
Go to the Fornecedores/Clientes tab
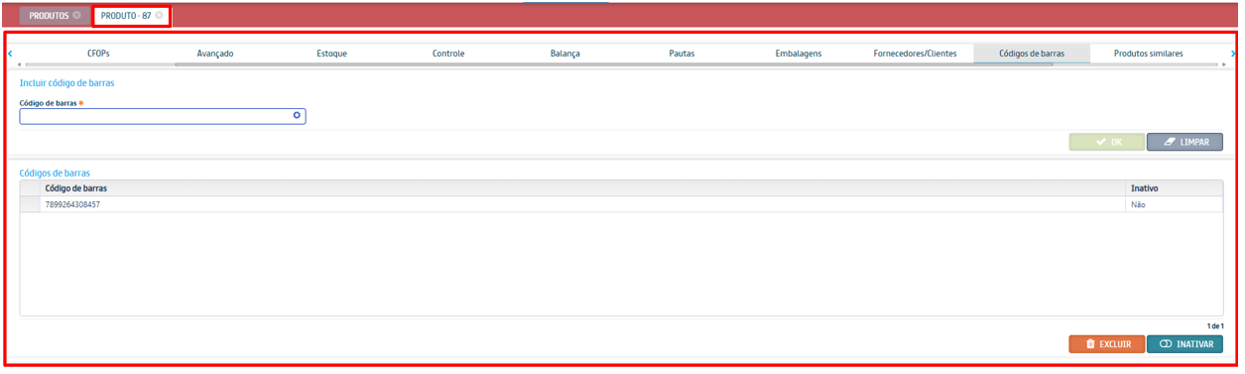coord(915,54)
